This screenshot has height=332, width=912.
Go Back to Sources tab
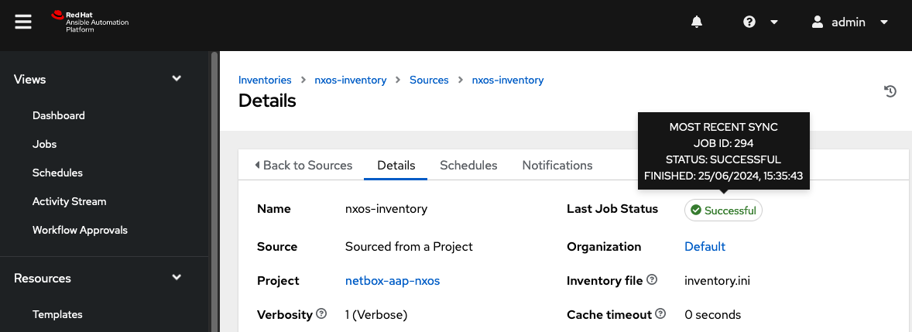click(x=303, y=165)
